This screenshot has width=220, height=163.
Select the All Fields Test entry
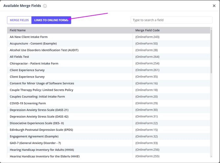pos(19,57)
